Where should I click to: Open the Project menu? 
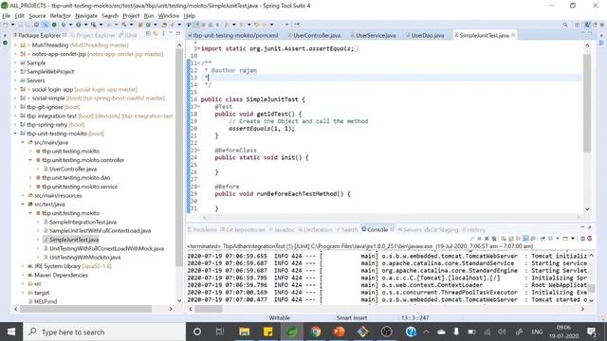click(x=131, y=16)
